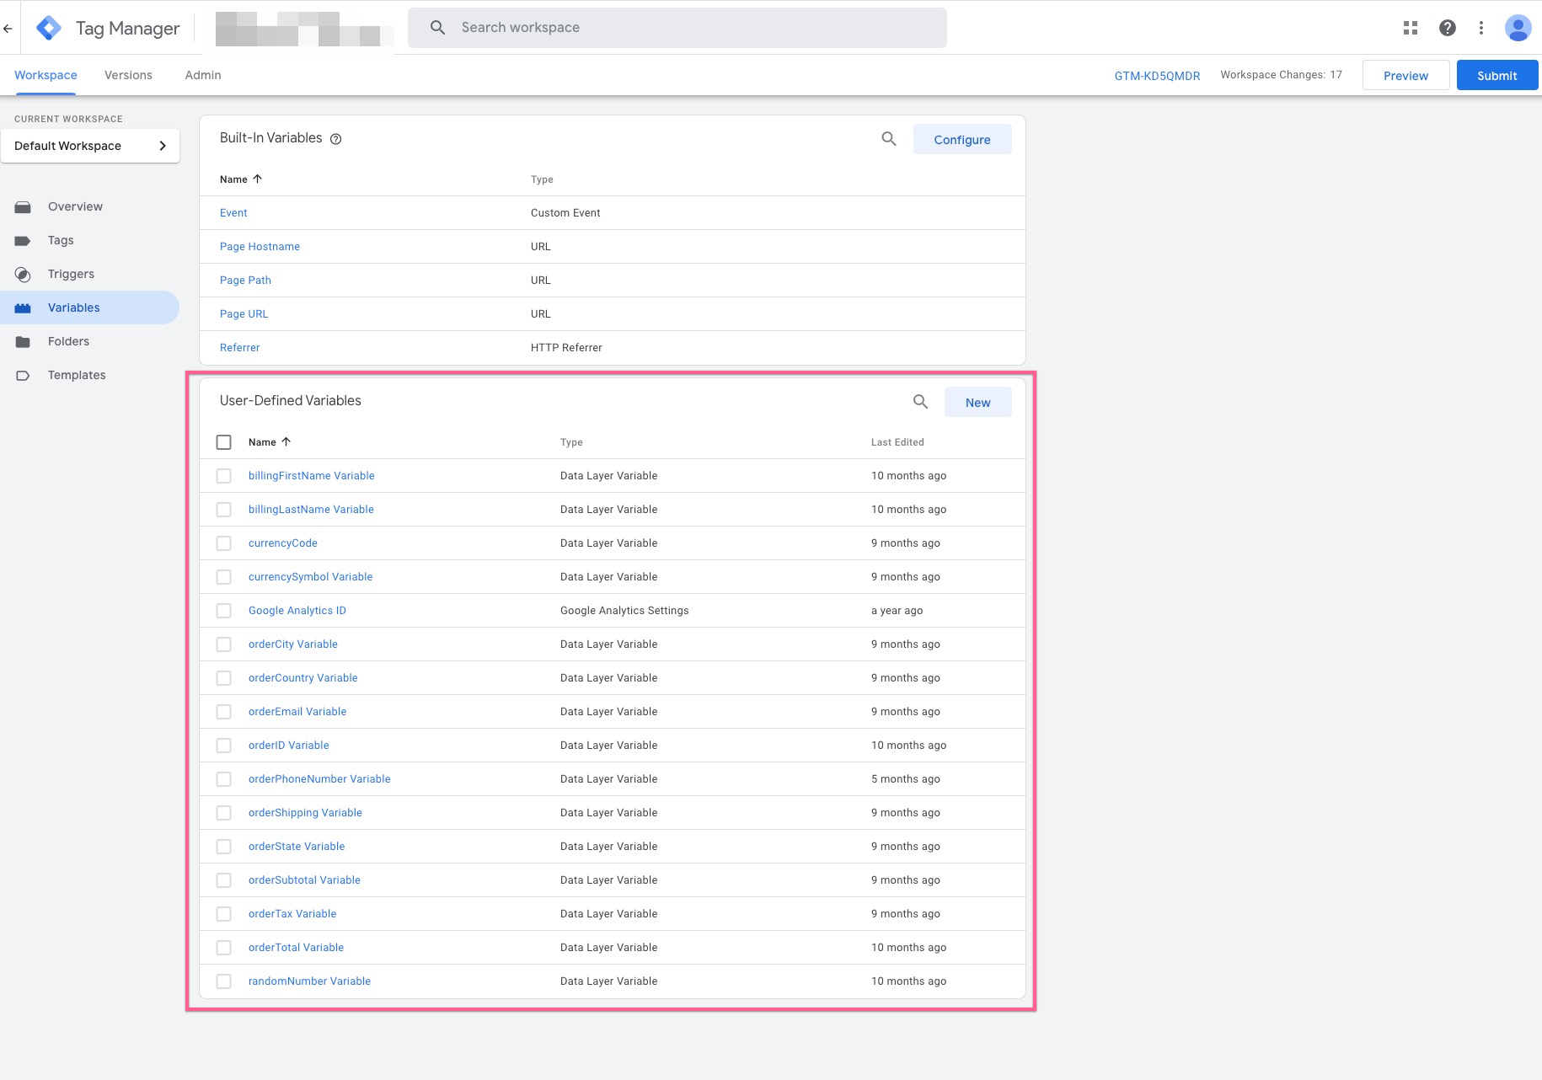Open the orderSubtotal Variable link
Viewport: 1542px width, 1080px height.
coord(305,880)
